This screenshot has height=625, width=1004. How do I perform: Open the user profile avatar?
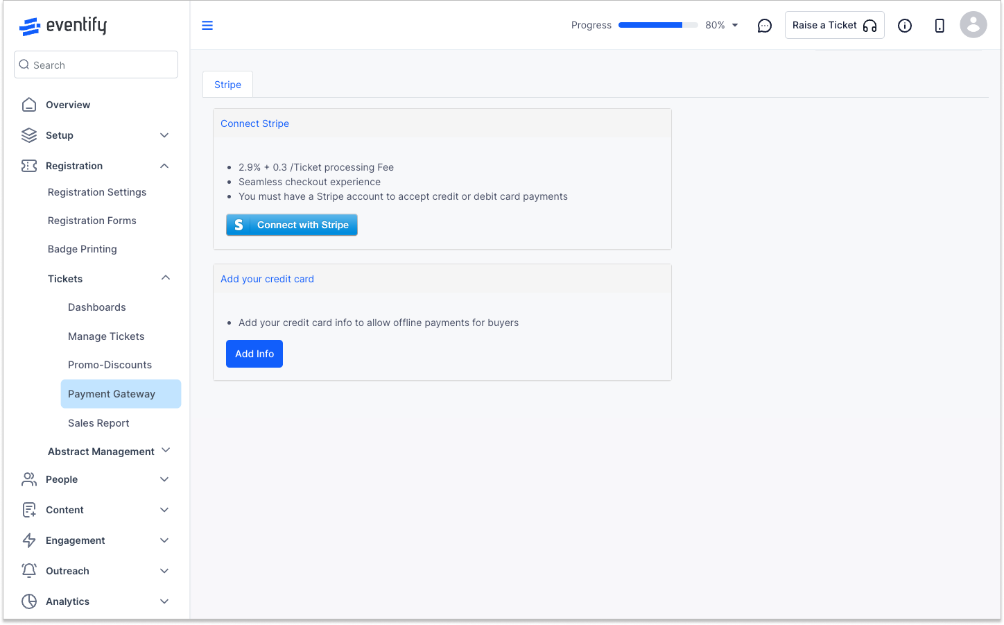(973, 25)
